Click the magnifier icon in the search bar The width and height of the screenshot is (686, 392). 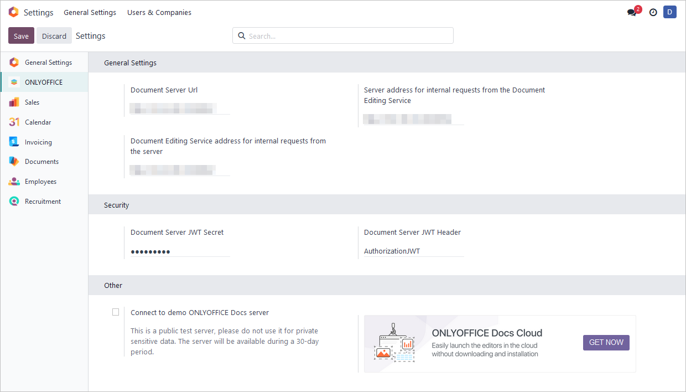coord(242,35)
